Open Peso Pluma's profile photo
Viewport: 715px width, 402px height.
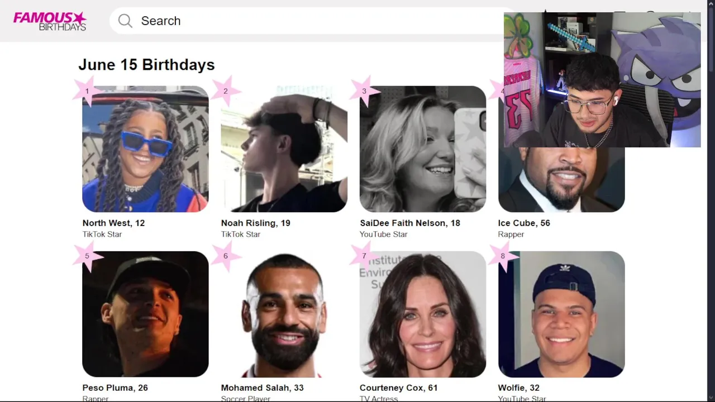point(145,314)
